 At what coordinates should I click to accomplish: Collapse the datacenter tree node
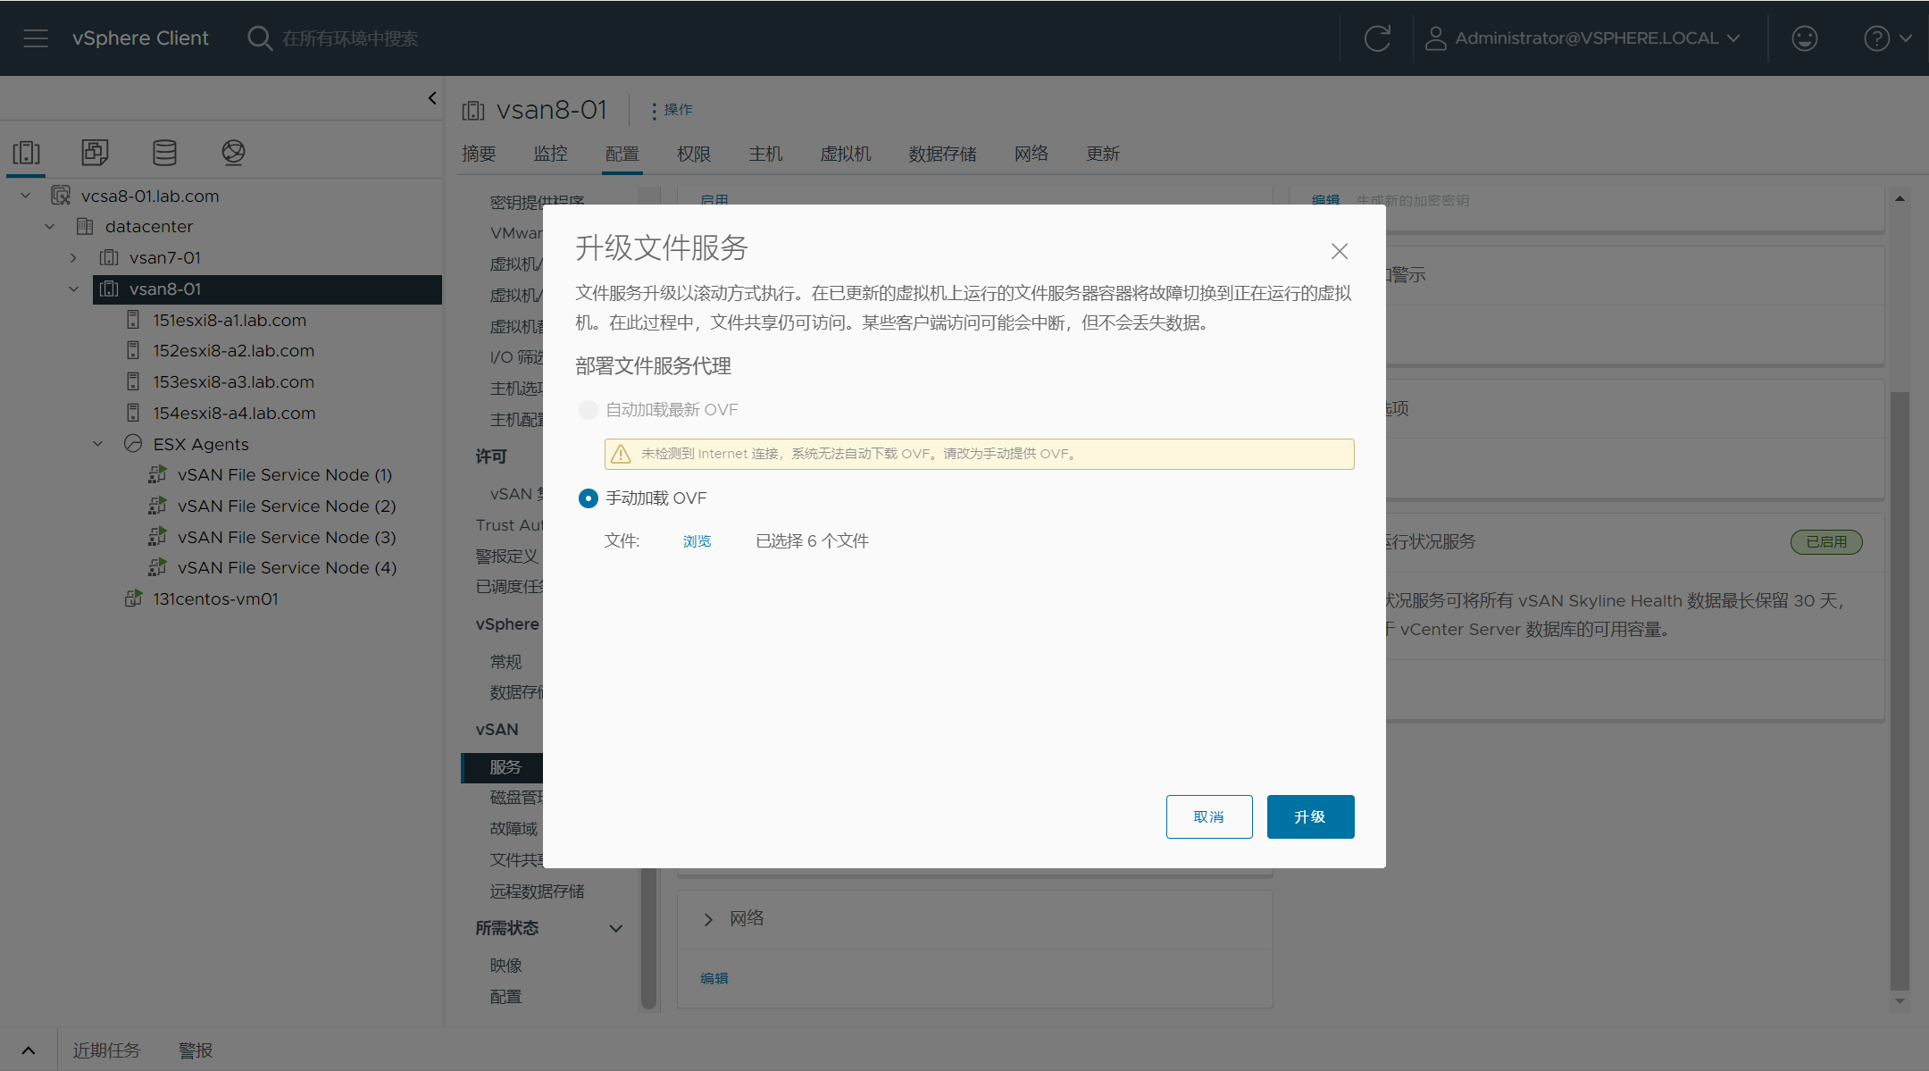click(x=50, y=226)
